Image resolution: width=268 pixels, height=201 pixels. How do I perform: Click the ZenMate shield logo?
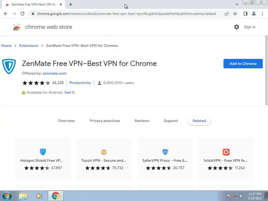pyautogui.click(x=9, y=66)
